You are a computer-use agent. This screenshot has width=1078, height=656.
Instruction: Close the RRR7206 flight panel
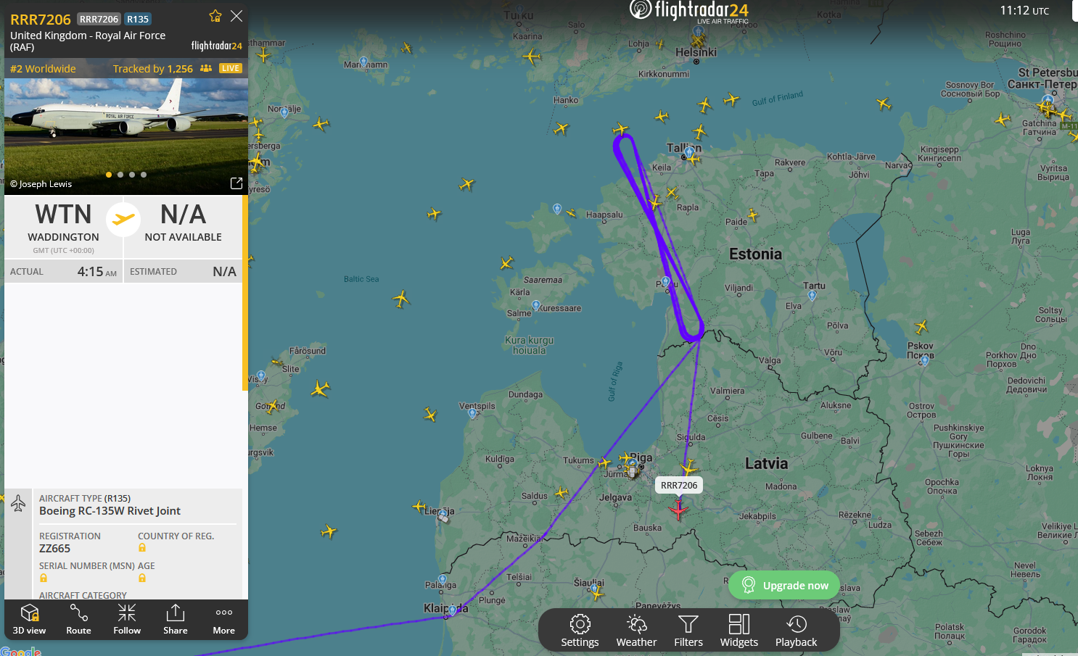236,16
